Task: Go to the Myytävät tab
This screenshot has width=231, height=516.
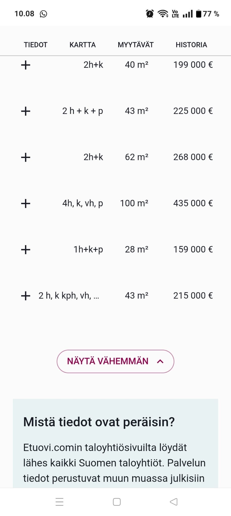Action: (x=135, y=45)
